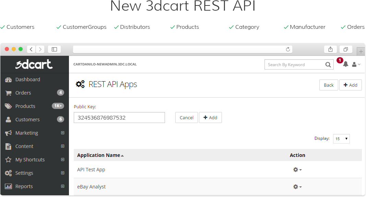Click the Products tag icon
Viewport: 366px width, 197px height.
(8, 106)
